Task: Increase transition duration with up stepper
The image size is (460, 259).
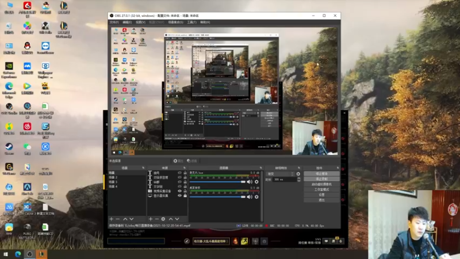Action: 298,178
